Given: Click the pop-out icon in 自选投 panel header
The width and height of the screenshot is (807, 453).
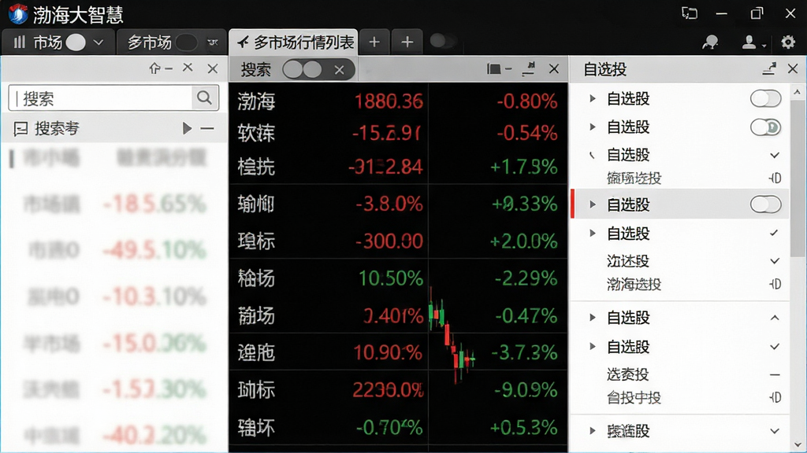Looking at the screenshot, I should point(769,68).
